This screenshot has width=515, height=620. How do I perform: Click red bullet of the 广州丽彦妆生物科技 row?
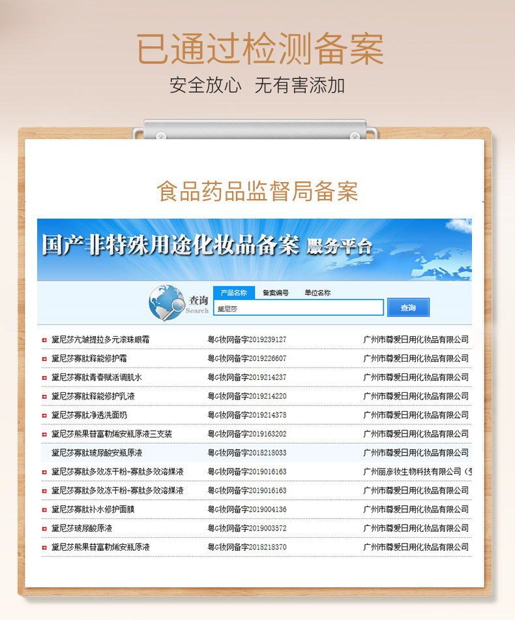coord(44,472)
